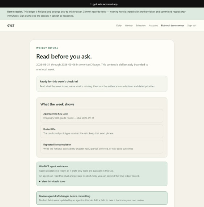
Task: Open the Schedule page
Action: [141, 26]
